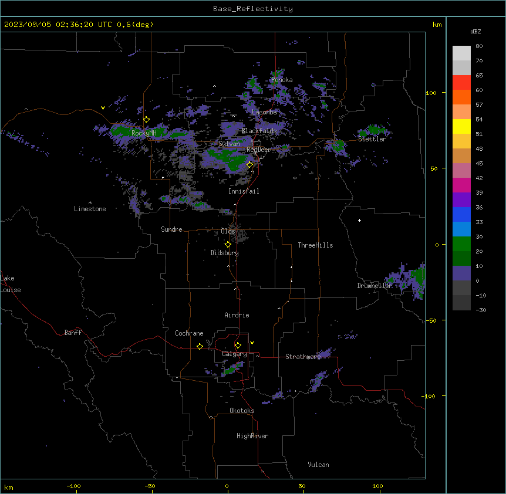506x494 pixels.
Task: Click the Vulcan label
Action: (x=318, y=465)
